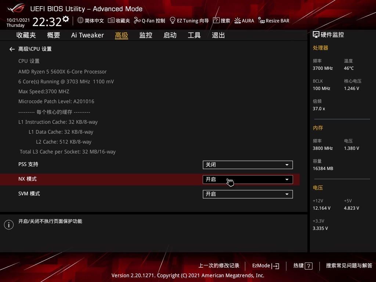
Task: Switch BIOS language via 简体中文 icon
Action: pos(90,21)
